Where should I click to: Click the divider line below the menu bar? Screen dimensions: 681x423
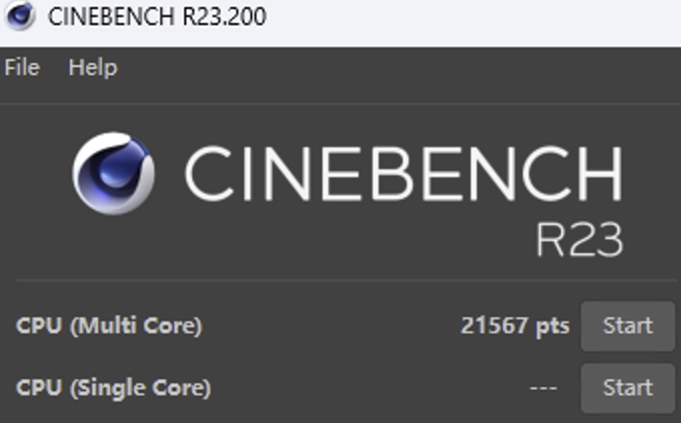tap(340, 103)
